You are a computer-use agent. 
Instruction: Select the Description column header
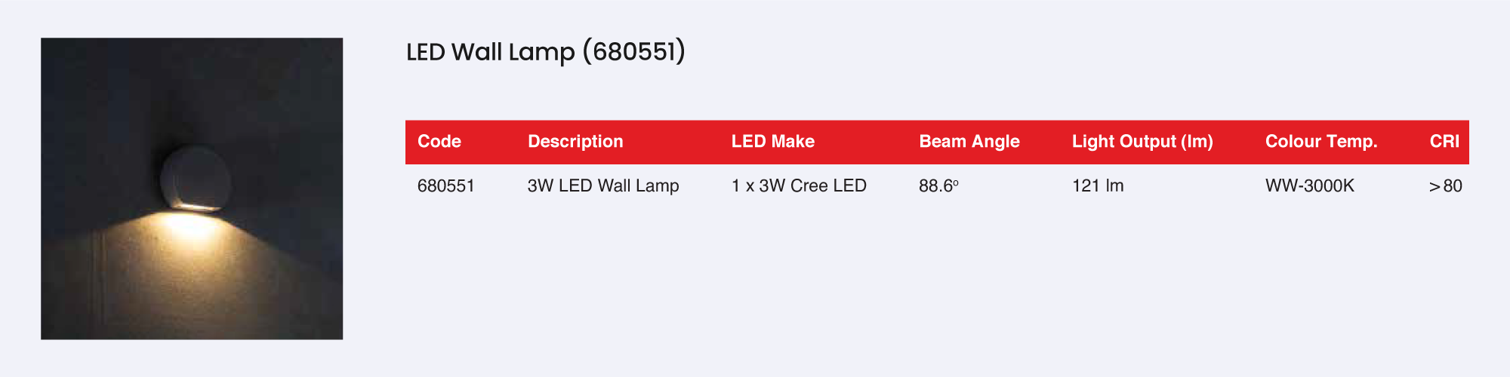(x=575, y=142)
